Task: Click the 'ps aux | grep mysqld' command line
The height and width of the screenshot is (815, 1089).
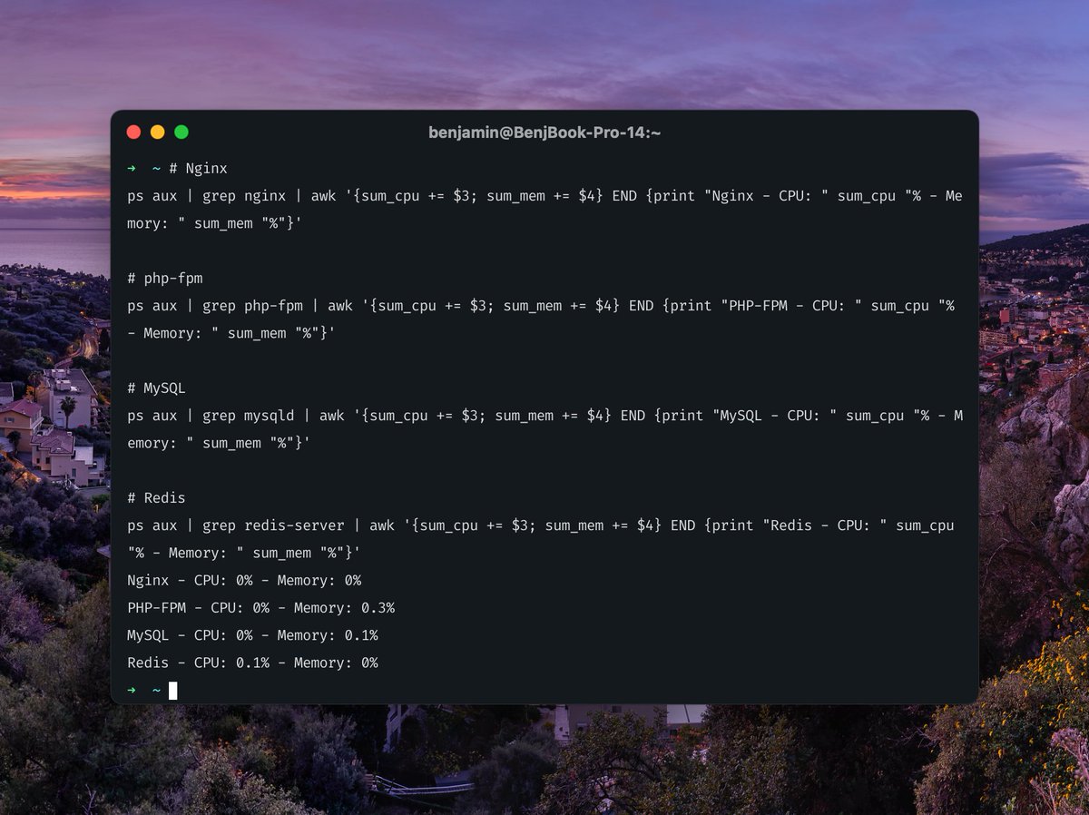Action: click(x=544, y=416)
